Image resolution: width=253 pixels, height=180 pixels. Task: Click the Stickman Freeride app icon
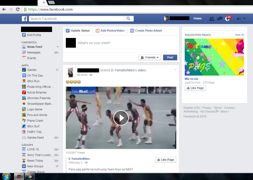(24, 98)
